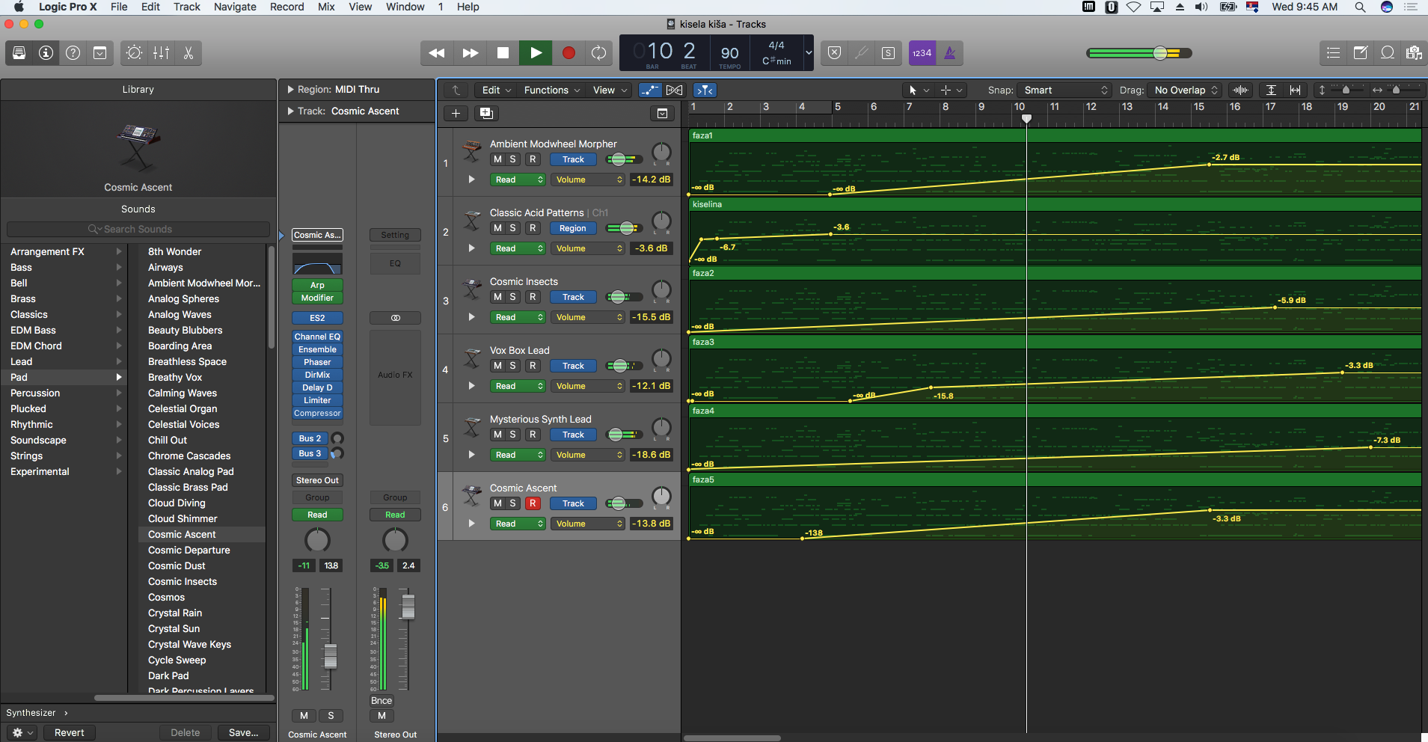Toggle the Flex view button

coord(674,90)
